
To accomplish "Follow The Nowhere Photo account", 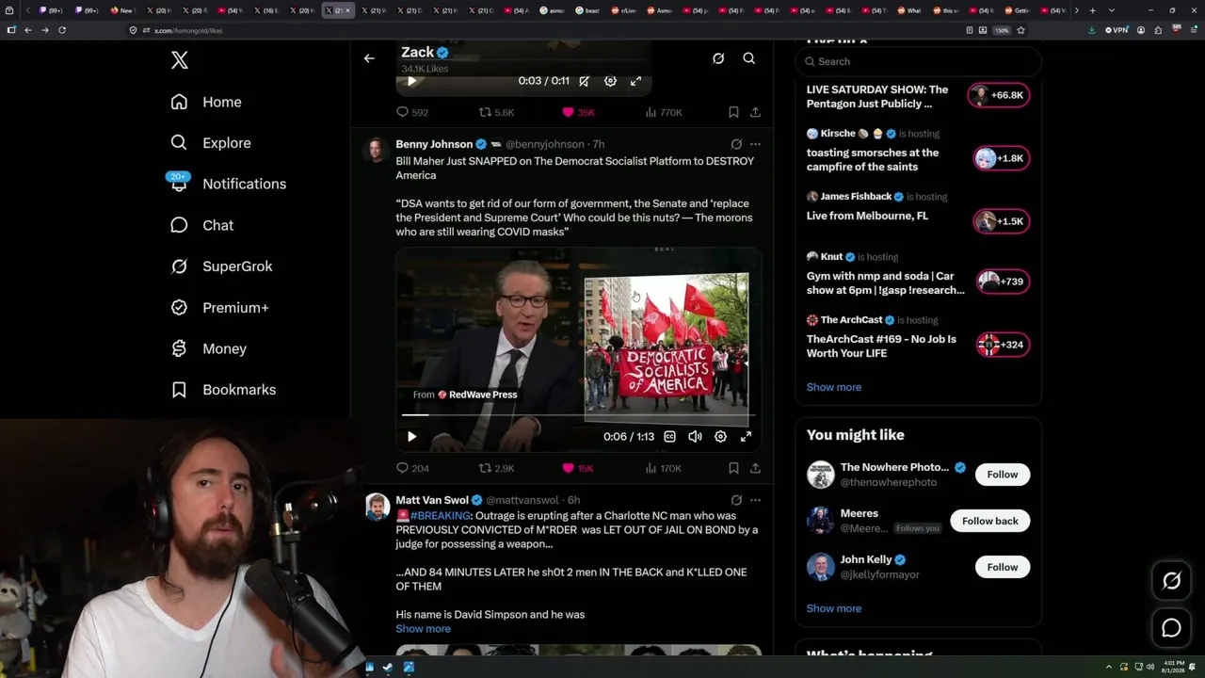I will click(x=1003, y=475).
